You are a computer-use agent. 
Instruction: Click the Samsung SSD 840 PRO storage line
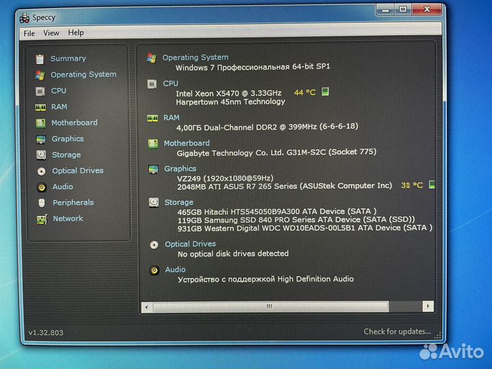pyautogui.click(x=296, y=219)
